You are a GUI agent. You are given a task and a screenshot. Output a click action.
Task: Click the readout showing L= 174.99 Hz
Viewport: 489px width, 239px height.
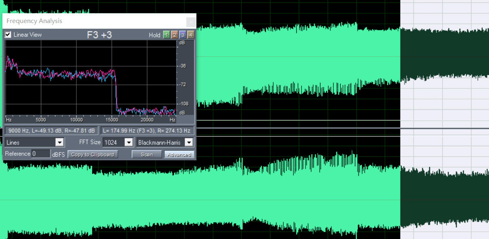tap(147, 131)
